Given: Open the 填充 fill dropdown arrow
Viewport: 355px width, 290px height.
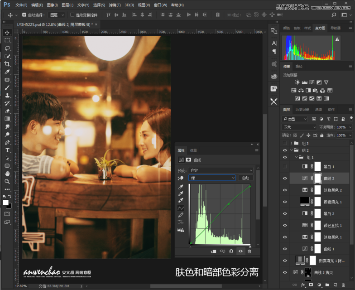Looking at the screenshot, I should 350,135.
